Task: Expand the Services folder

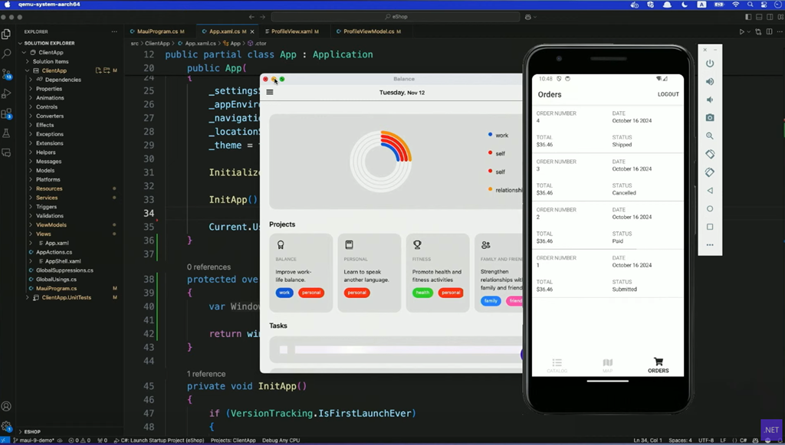Action: pyautogui.click(x=31, y=198)
